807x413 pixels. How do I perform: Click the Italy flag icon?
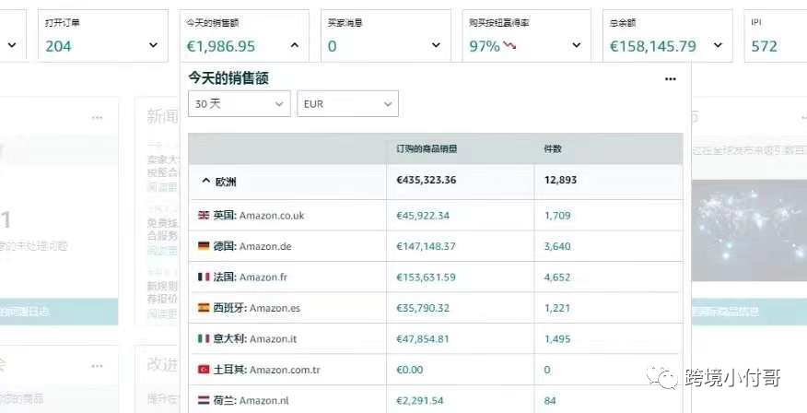(204, 339)
